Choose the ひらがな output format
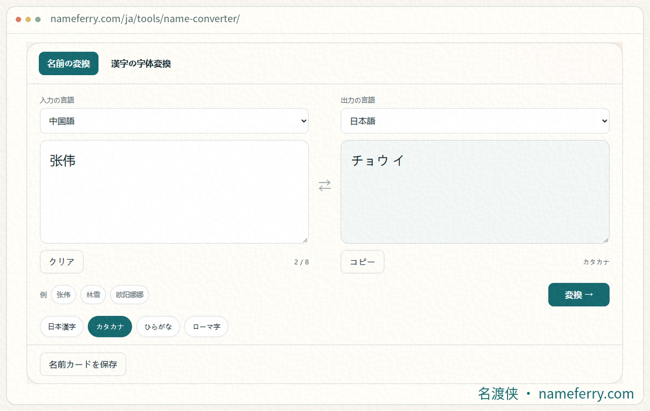The width and height of the screenshot is (650, 411). (x=158, y=327)
